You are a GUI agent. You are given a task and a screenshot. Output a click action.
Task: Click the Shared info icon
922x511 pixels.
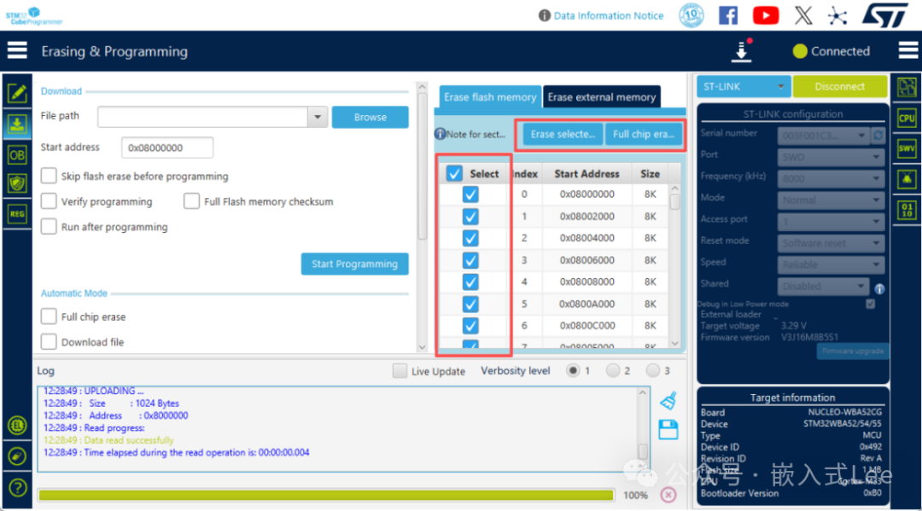879,288
